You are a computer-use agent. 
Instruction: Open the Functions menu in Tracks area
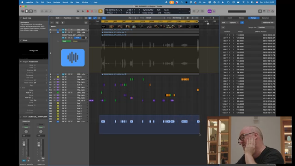[x=68, y=18]
